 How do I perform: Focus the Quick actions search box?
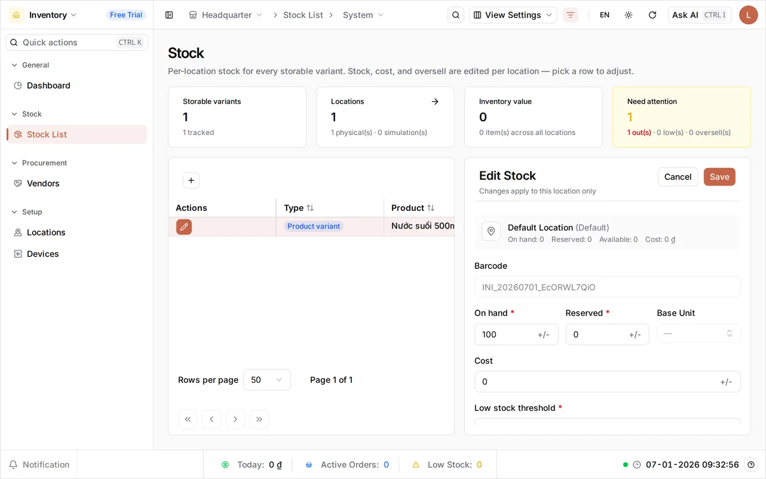point(77,42)
